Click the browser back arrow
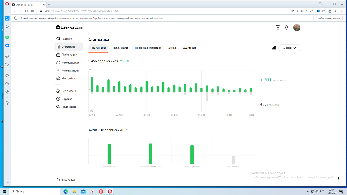This screenshot has width=347, height=195. (14, 11)
